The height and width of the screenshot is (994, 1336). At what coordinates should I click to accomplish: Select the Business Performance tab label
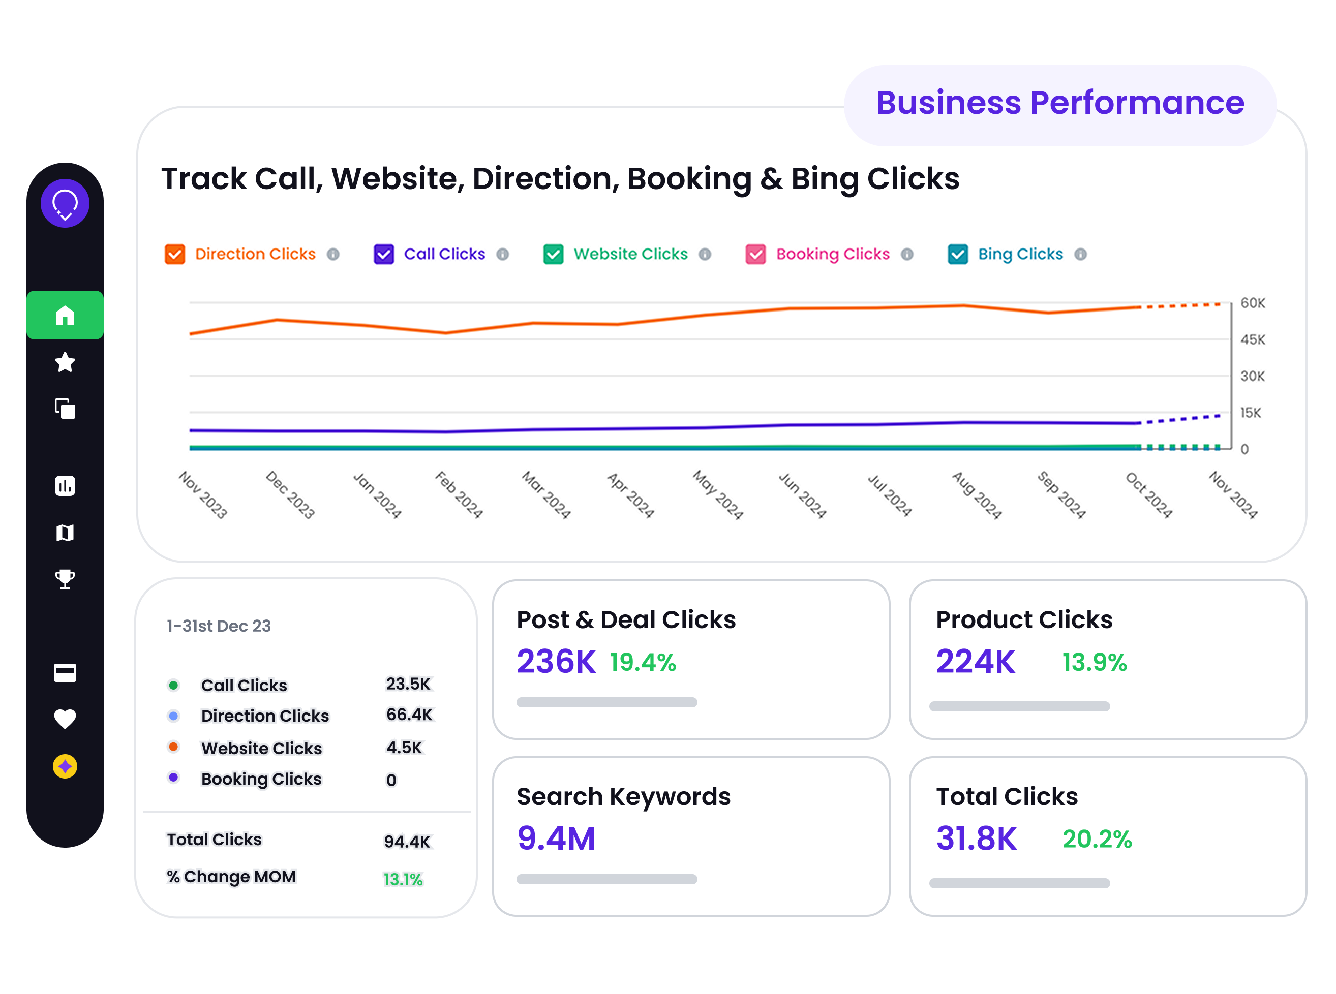pyautogui.click(x=1060, y=103)
